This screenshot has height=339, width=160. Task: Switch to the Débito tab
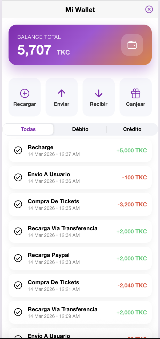point(80,129)
